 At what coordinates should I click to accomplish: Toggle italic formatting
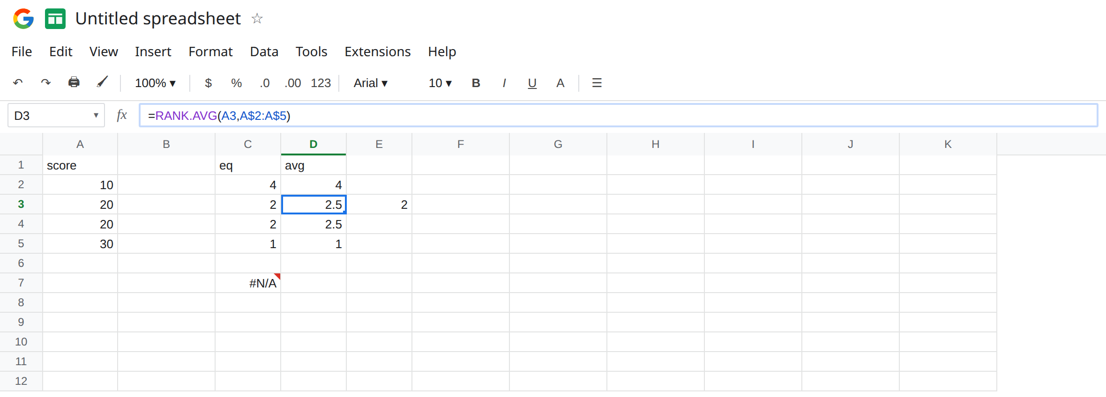coord(504,83)
